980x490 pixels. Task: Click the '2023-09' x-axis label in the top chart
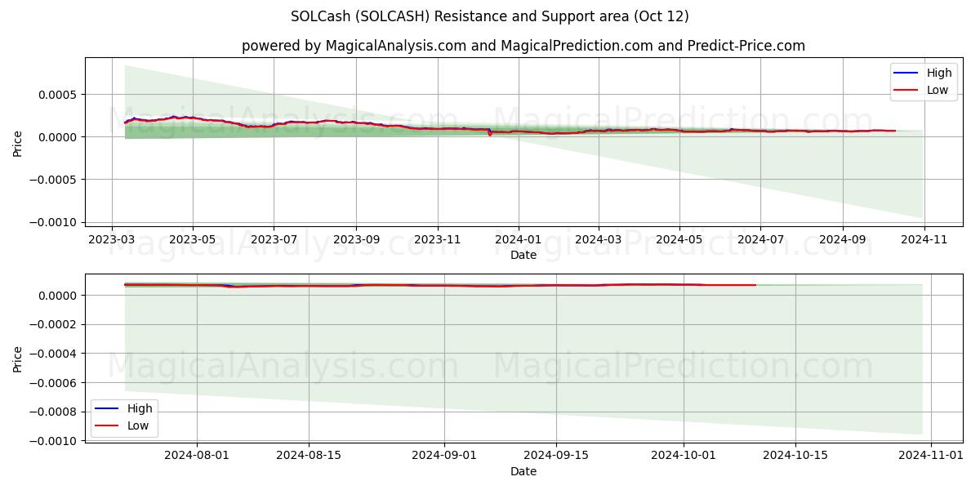[x=356, y=240]
